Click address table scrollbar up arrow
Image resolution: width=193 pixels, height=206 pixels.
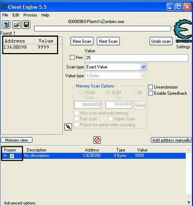pos(188,150)
